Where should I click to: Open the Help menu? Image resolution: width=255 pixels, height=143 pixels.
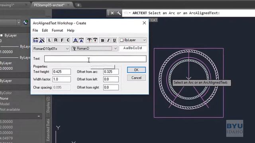pos(71,31)
